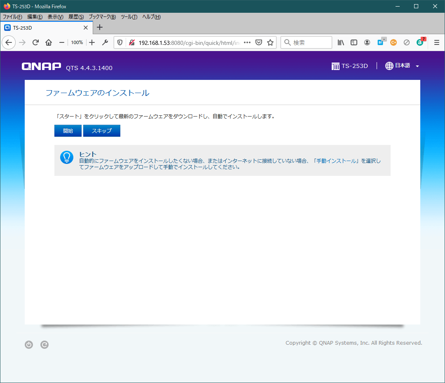445x383 pixels.
Task: Click the grey circle-slash extension icon
Action: coord(407,42)
